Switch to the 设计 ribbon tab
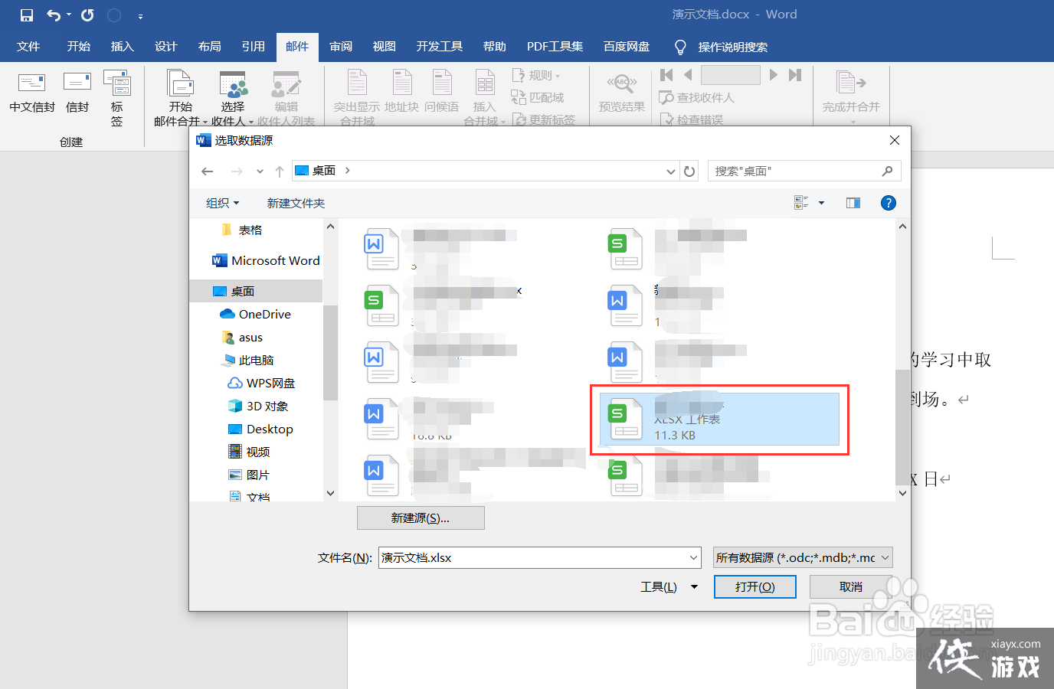This screenshot has height=689, width=1054. pyautogui.click(x=165, y=47)
